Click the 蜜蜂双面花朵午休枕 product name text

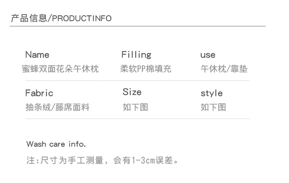click(60, 69)
